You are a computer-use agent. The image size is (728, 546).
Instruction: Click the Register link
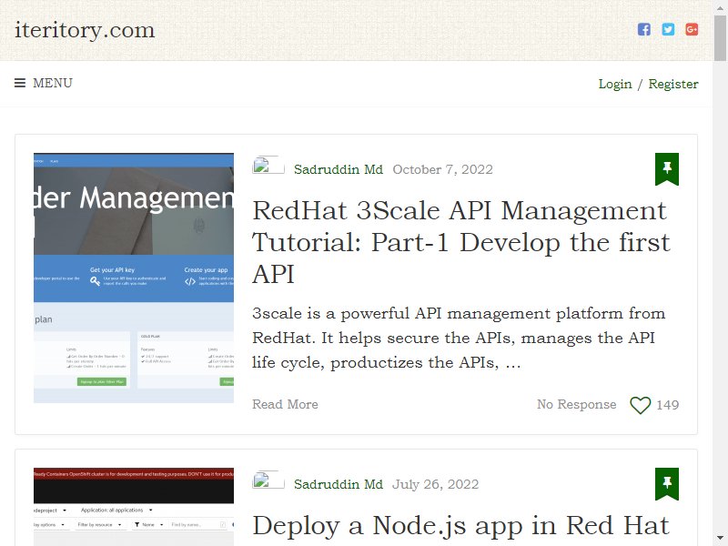click(x=673, y=84)
